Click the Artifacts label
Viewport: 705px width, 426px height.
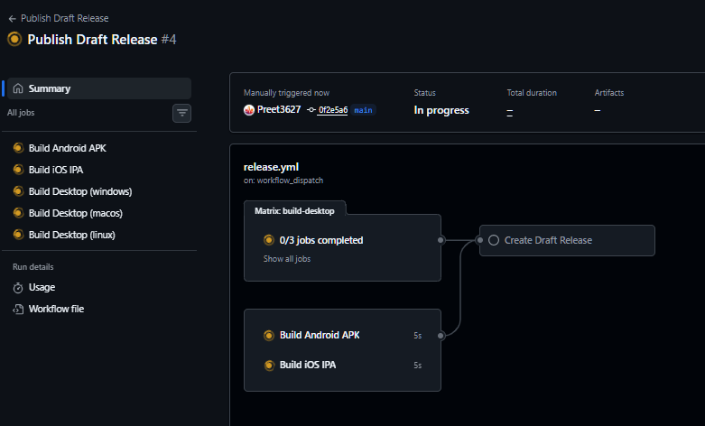tap(609, 93)
